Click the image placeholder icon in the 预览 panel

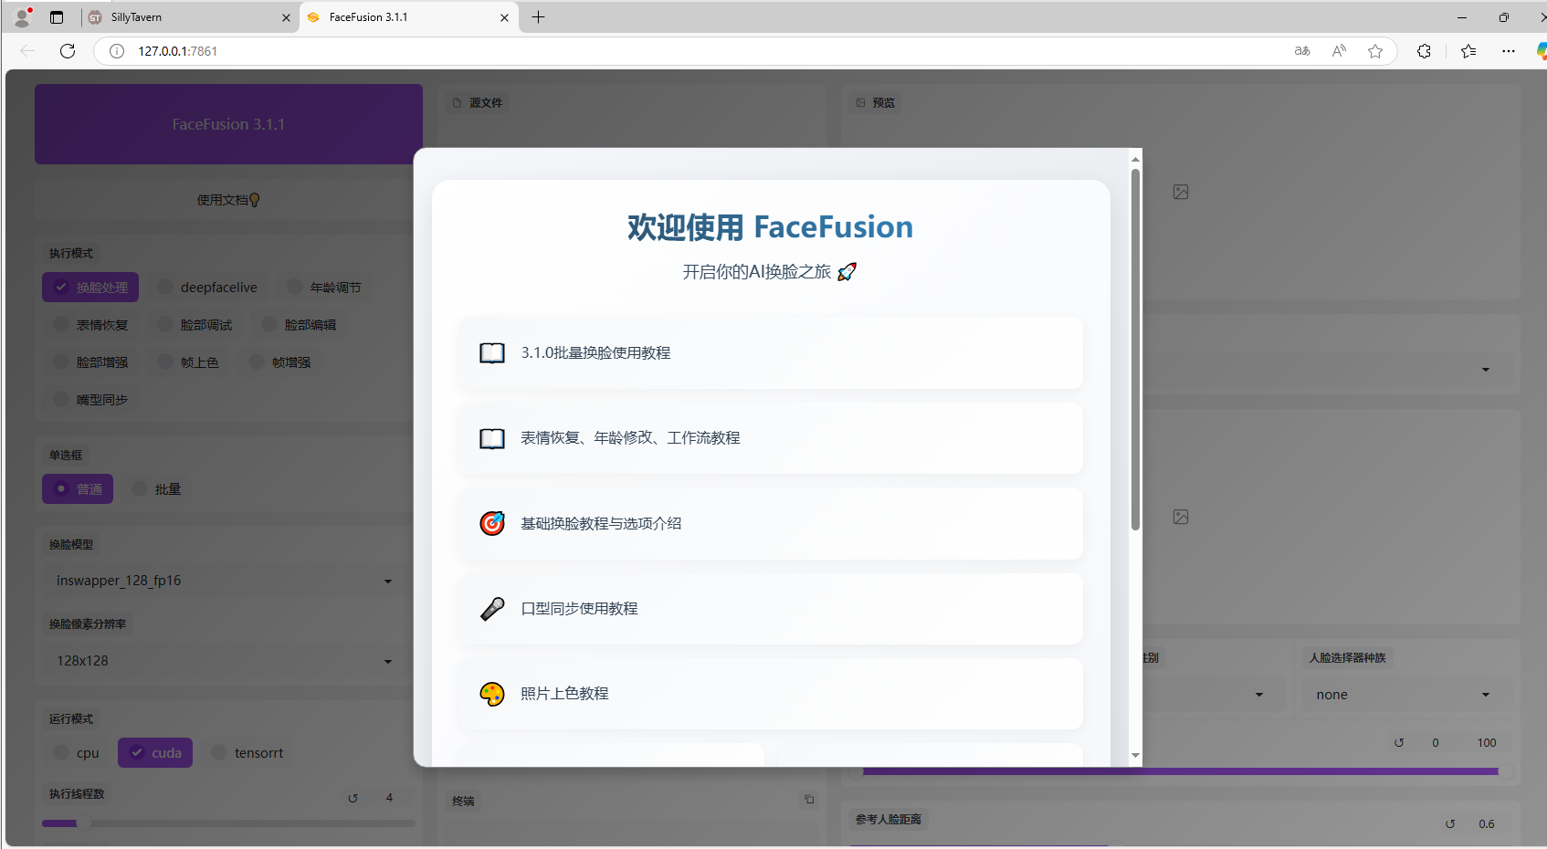(1181, 192)
